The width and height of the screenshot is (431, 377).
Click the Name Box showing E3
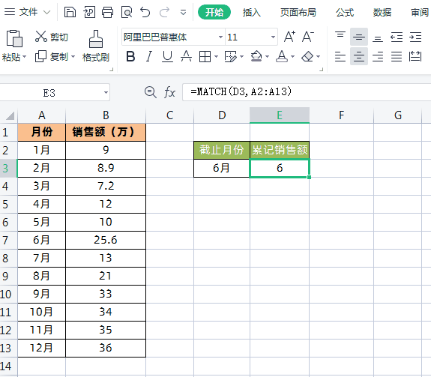(x=50, y=93)
